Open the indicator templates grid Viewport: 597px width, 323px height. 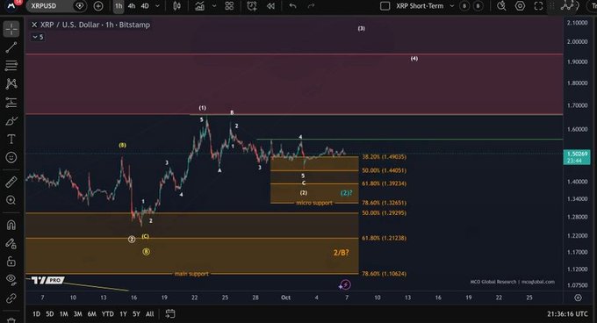[229, 6]
